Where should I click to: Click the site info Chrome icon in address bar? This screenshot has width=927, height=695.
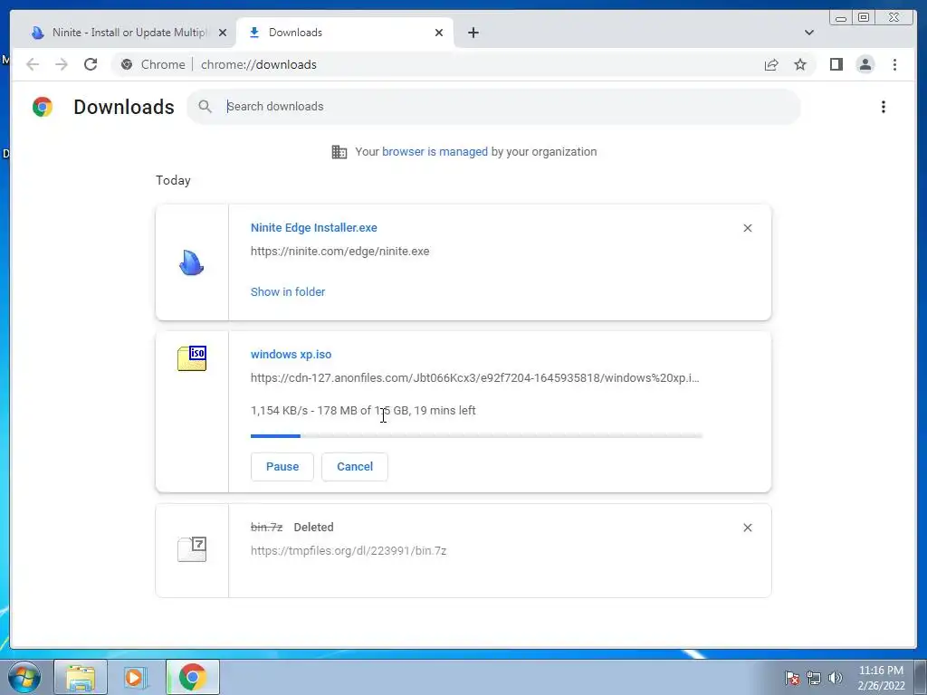click(x=127, y=64)
